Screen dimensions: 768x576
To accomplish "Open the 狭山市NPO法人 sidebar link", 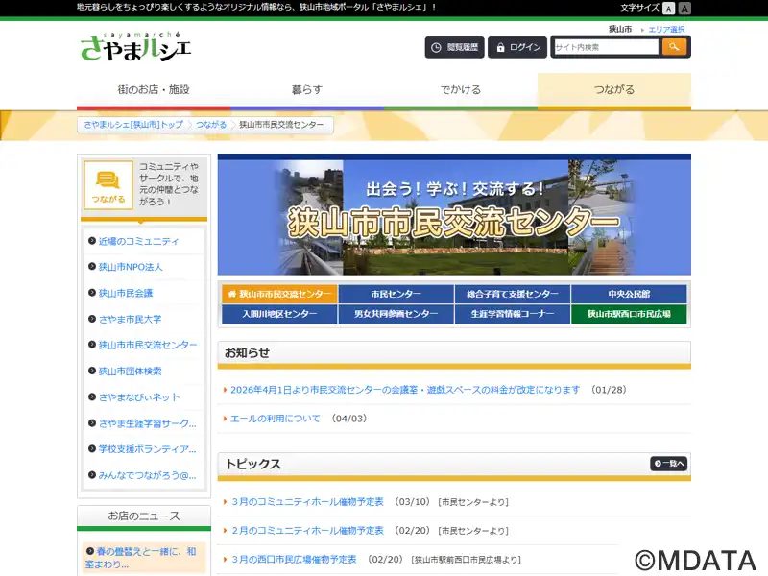I will click(x=131, y=267).
